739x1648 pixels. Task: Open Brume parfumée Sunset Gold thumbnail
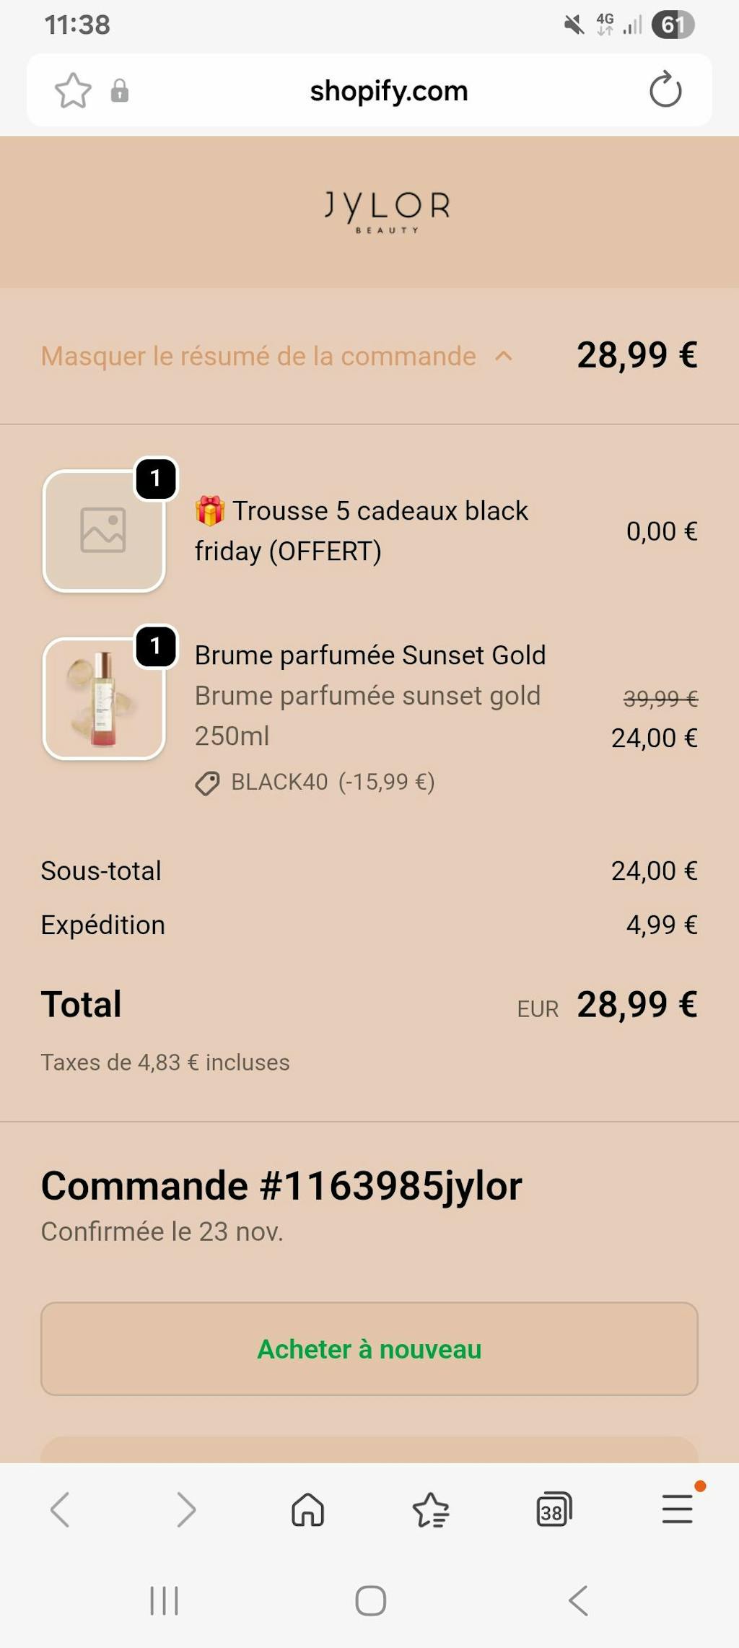click(x=105, y=699)
